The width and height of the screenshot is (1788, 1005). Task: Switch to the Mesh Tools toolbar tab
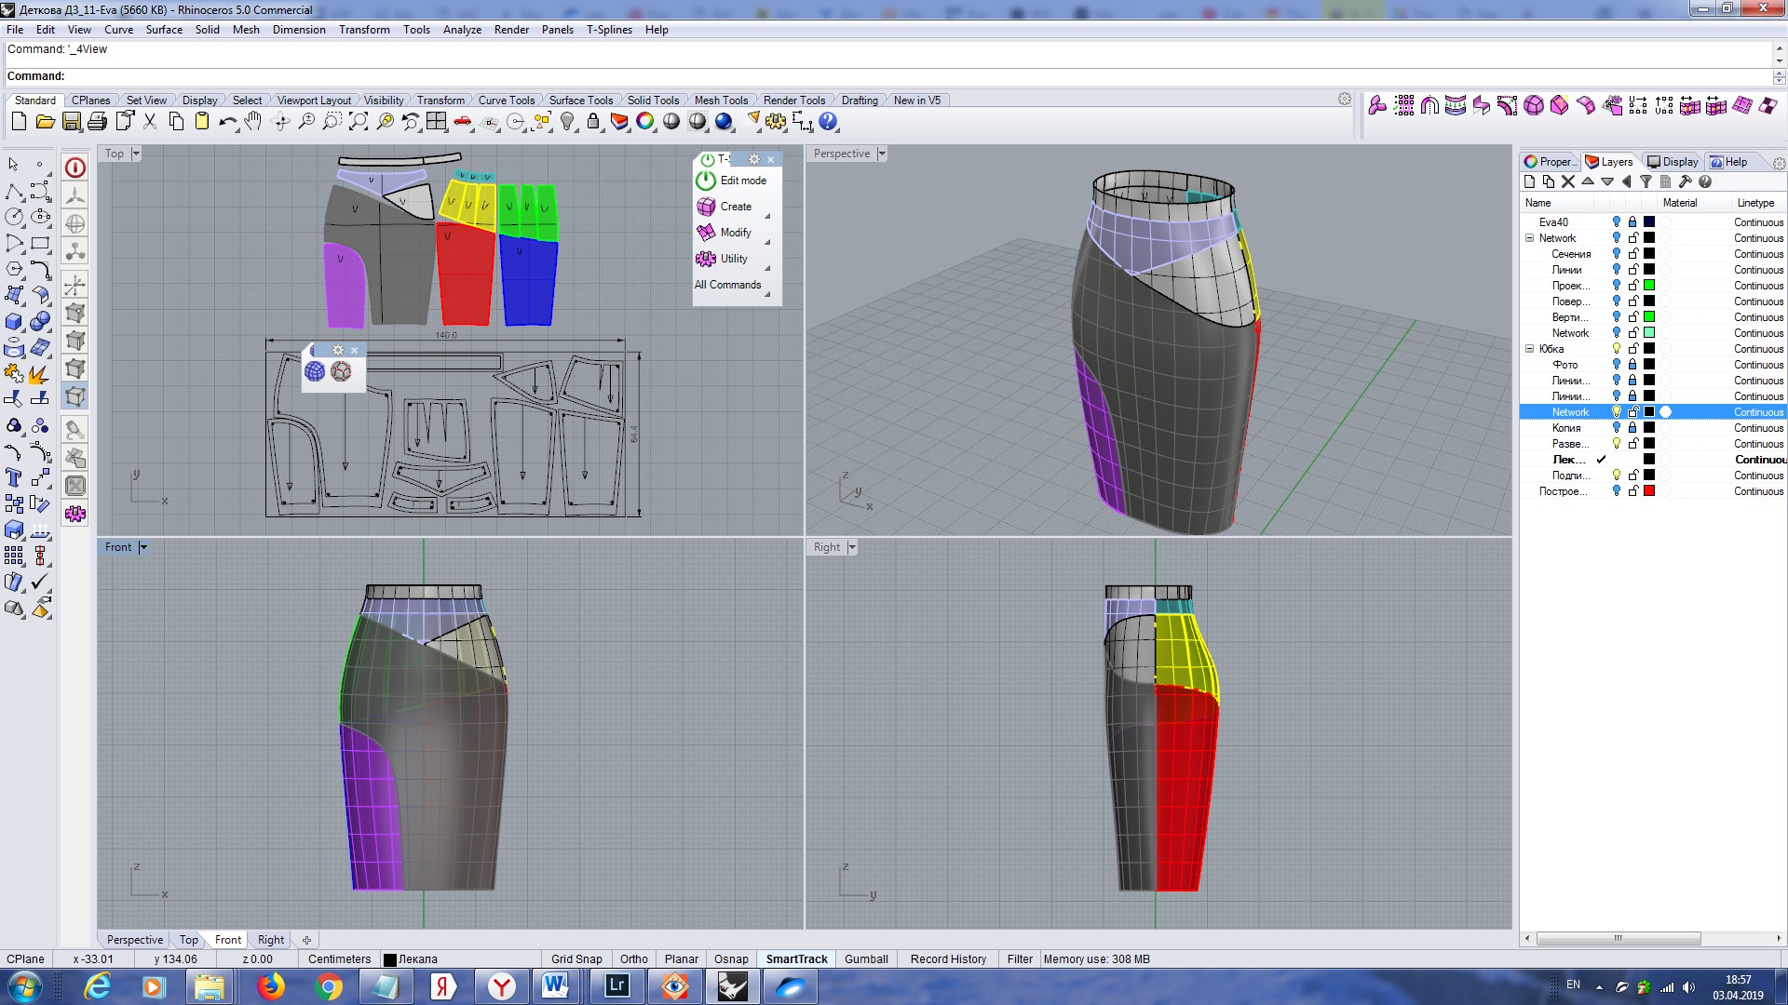click(x=721, y=100)
